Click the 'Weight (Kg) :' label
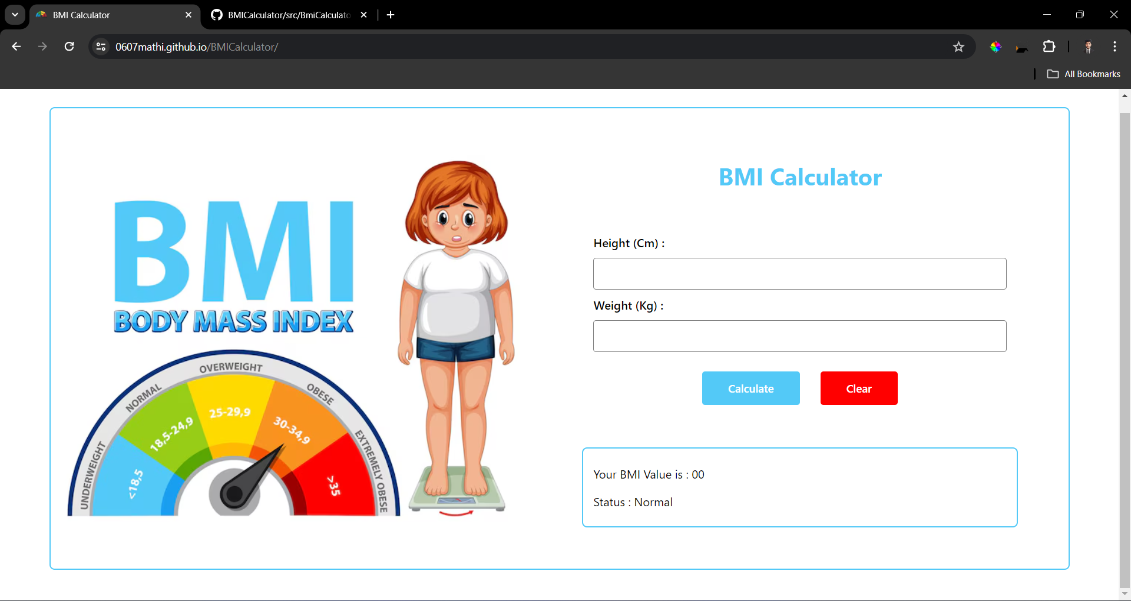This screenshot has width=1131, height=601. click(629, 306)
